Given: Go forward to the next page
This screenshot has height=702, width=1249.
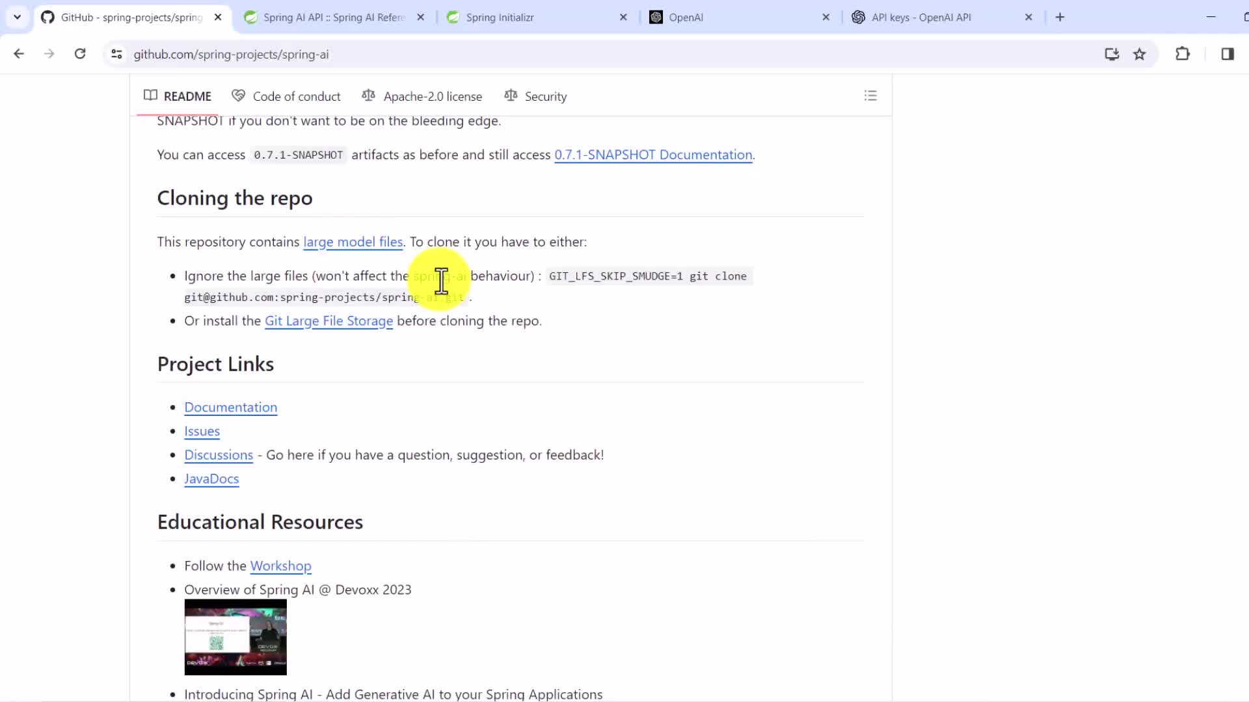Looking at the screenshot, I should click(49, 54).
